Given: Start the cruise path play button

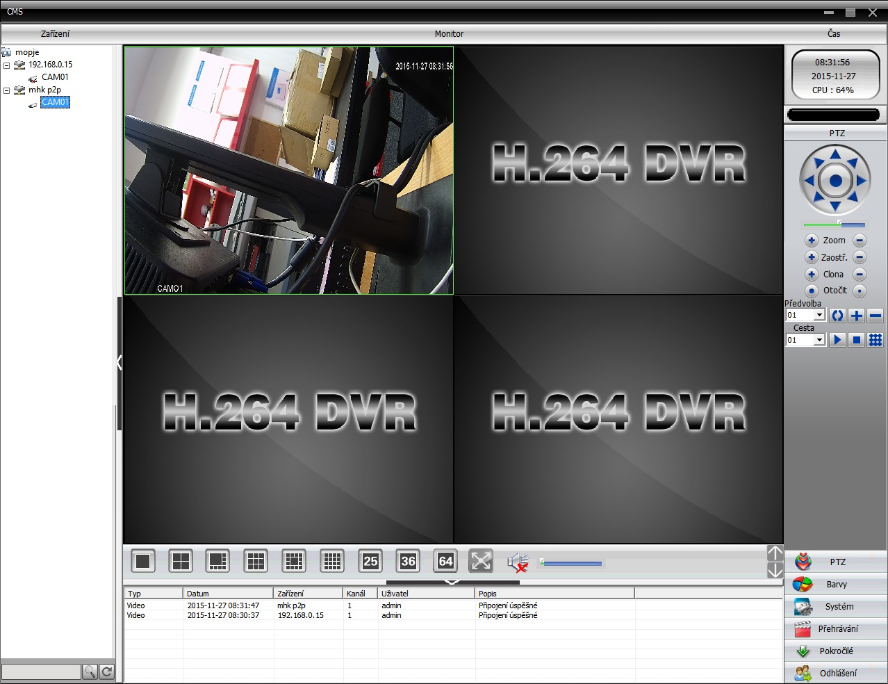Looking at the screenshot, I should [x=837, y=340].
